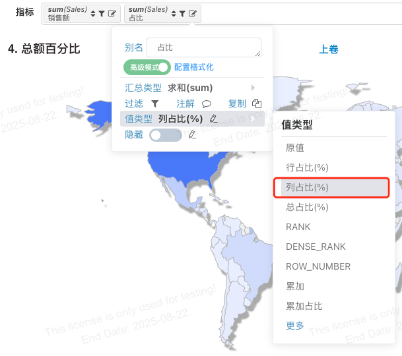Click sort arrows on 占比 metric

click(x=174, y=14)
